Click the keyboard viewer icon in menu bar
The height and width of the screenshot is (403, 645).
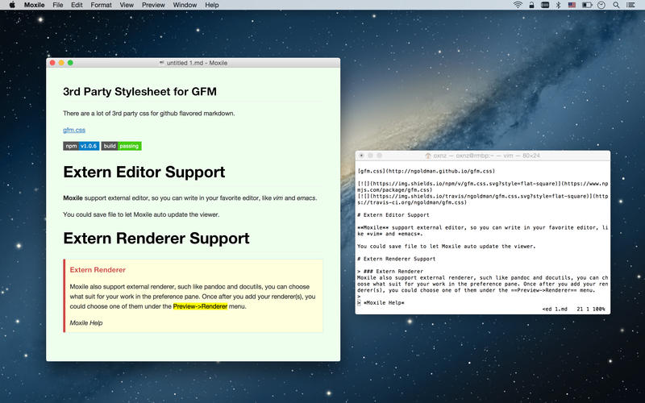[545, 5]
